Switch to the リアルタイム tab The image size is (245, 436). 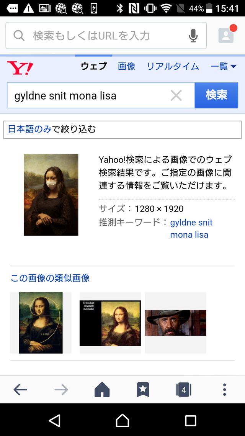173,67
